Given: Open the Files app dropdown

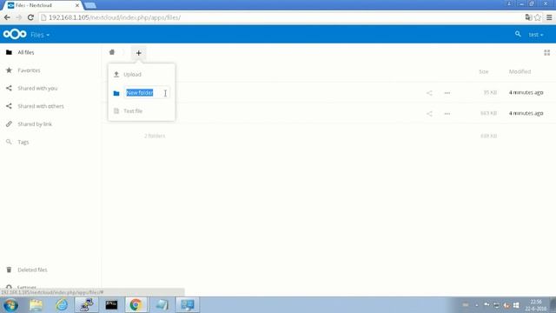Looking at the screenshot, I should click(40, 35).
